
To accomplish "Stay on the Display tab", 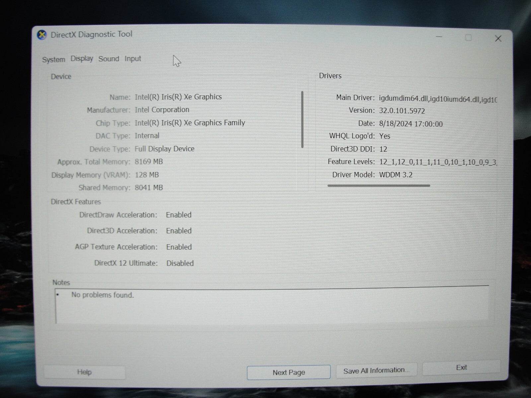I will [81, 59].
